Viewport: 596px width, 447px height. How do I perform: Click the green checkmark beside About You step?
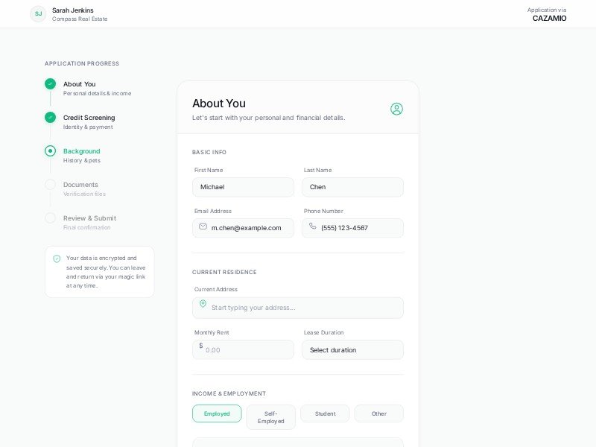(x=50, y=84)
